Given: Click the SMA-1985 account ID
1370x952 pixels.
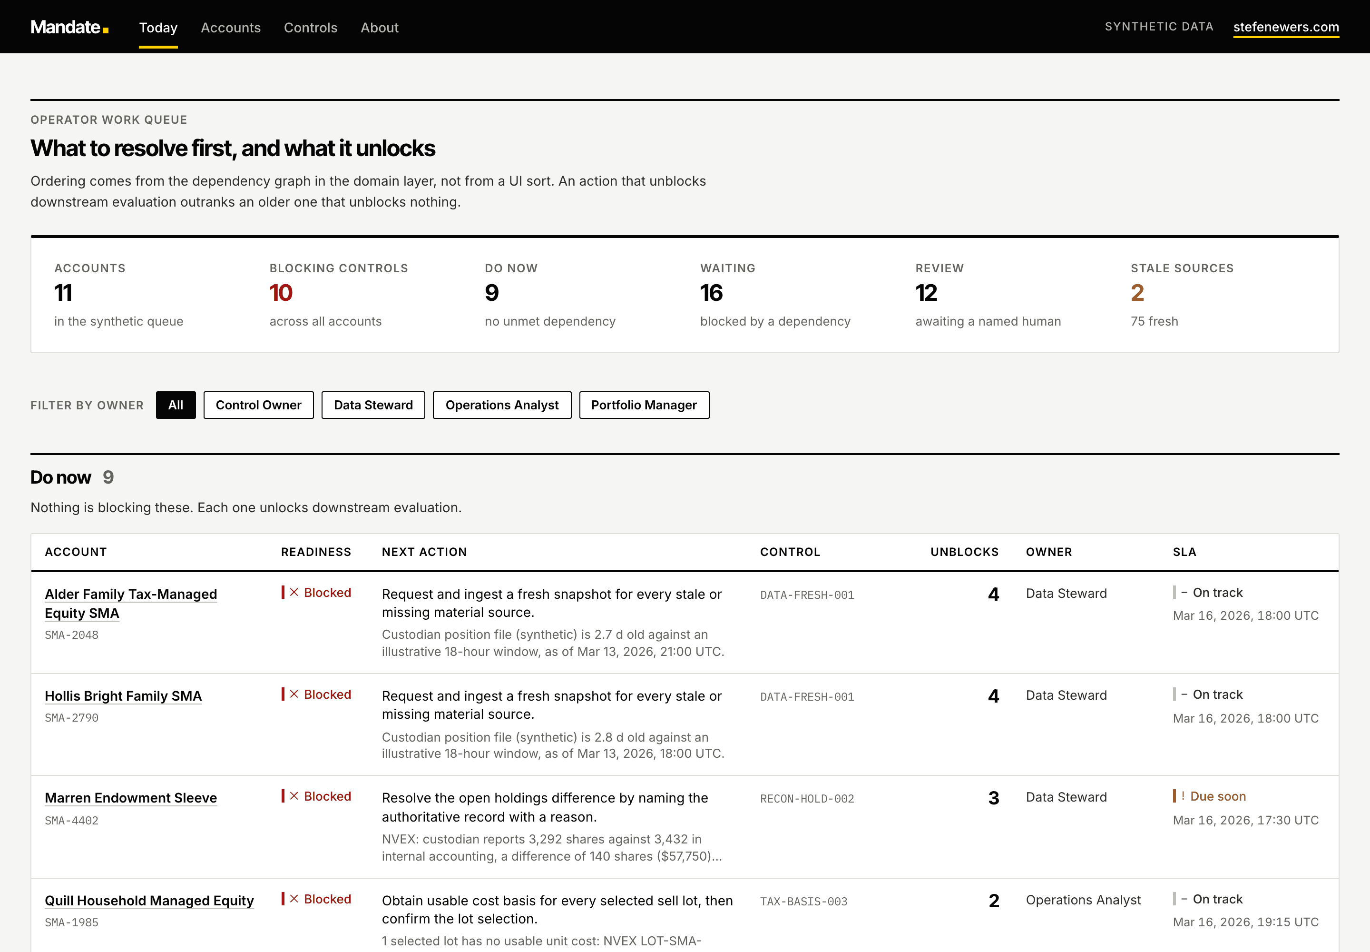Looking at the screenshot, I should tap(71, 922).
